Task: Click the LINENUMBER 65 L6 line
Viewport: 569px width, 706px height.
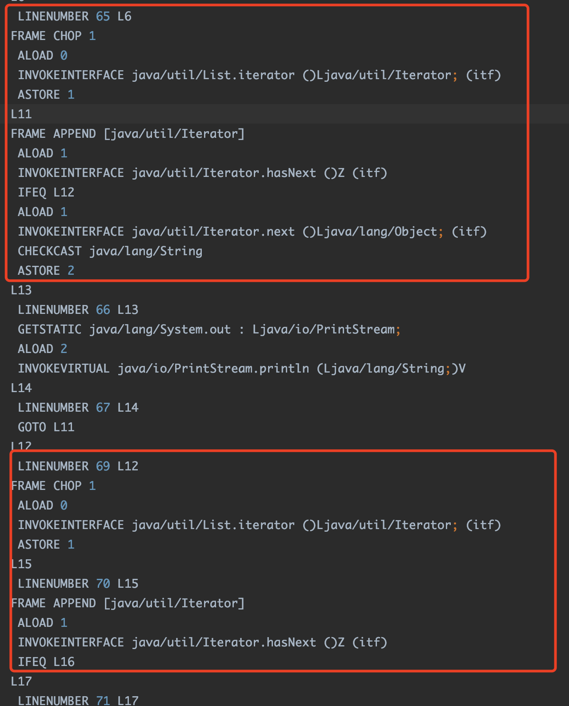Action: pos(75,16)
